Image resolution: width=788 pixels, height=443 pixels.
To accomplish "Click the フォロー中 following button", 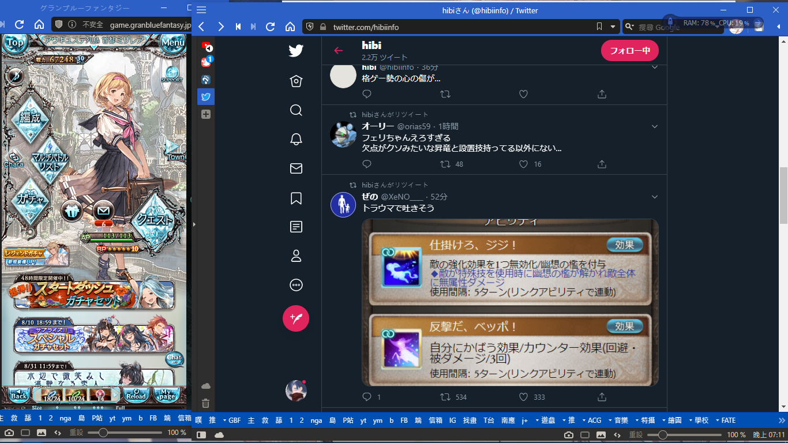I will [630, 51].
